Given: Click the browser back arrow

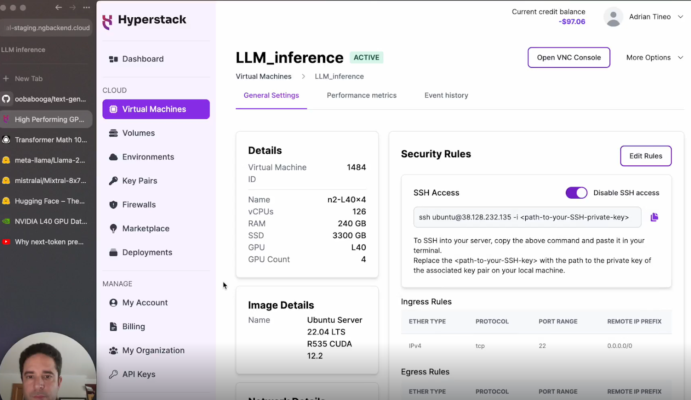Looking at the screenshot, I should coord(59,7).
